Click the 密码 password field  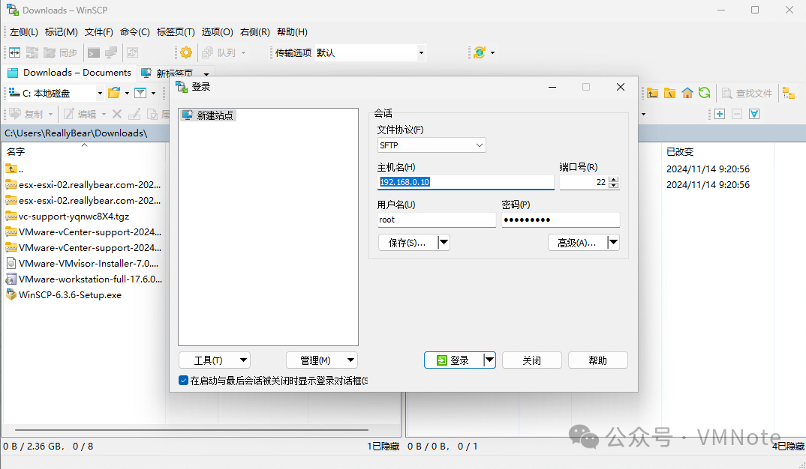(561, 220)
